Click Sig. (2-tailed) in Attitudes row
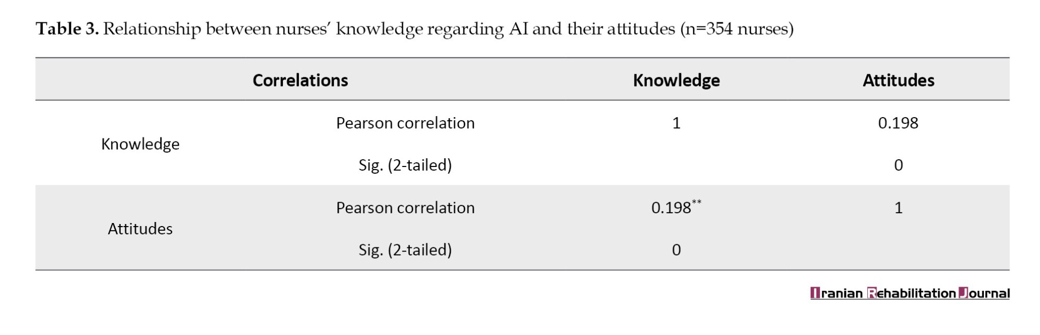Image resolution: width=1040 pixels, height=335 pixels. point(405,250)
